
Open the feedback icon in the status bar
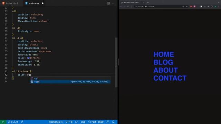click(108, 122)
